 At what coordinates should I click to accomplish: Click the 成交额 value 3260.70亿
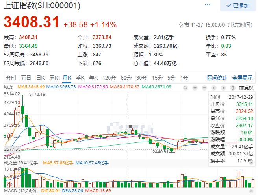click(x=166, y=46)
